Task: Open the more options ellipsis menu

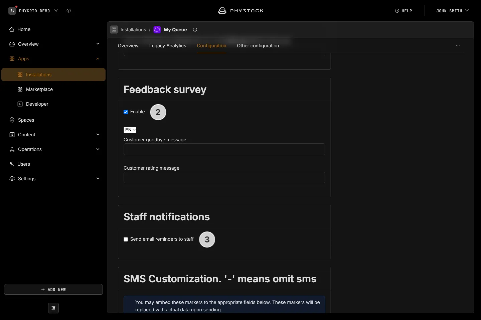Action: point(458,46)
